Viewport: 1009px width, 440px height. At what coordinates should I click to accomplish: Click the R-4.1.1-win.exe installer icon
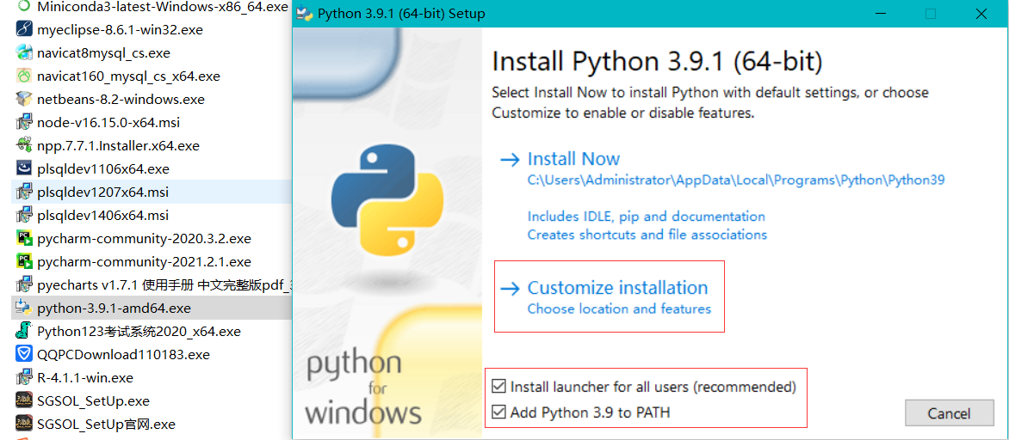pos(24,377)
